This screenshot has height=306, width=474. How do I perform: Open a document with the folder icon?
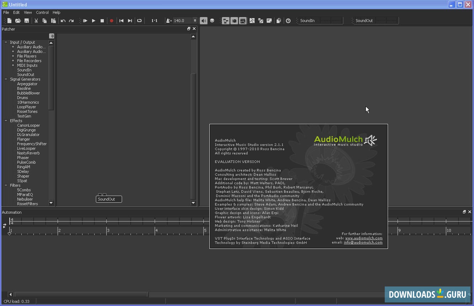point(18,21)
